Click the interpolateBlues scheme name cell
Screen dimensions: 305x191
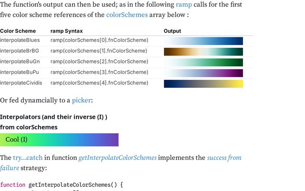pos(20,40)
